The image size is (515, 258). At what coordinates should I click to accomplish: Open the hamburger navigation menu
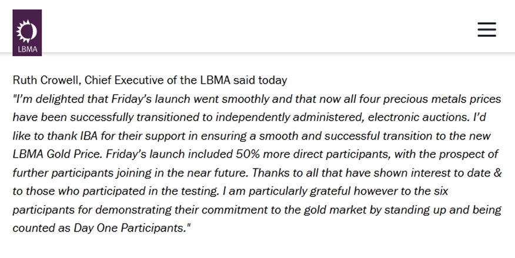[x=487, y=29]
